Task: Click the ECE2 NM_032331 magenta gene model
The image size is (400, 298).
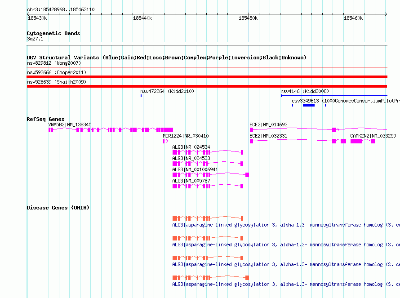Action: [x=298, y=141]
